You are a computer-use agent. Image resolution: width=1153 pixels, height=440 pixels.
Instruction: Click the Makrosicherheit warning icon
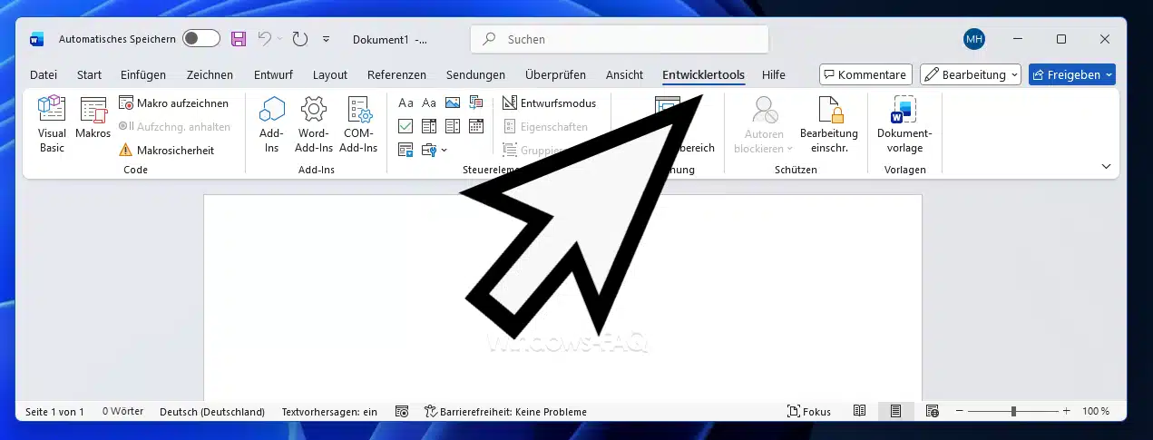pyautogui.click(x=125, y=150)
